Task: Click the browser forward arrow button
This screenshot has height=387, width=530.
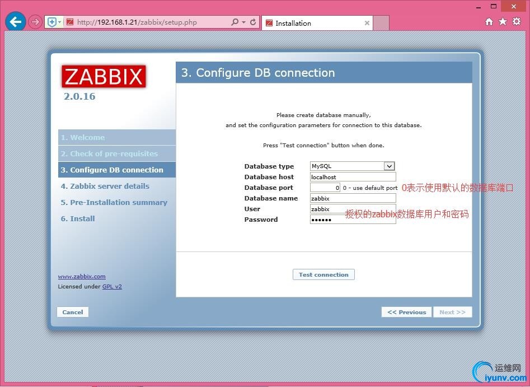Action: pos(35,22)
